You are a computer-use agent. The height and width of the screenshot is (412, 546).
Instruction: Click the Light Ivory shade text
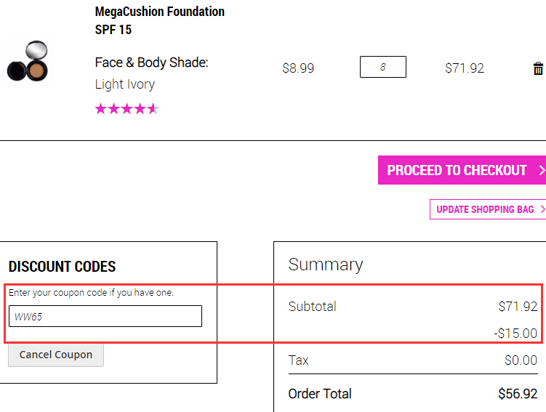click(x=124, y=84)
